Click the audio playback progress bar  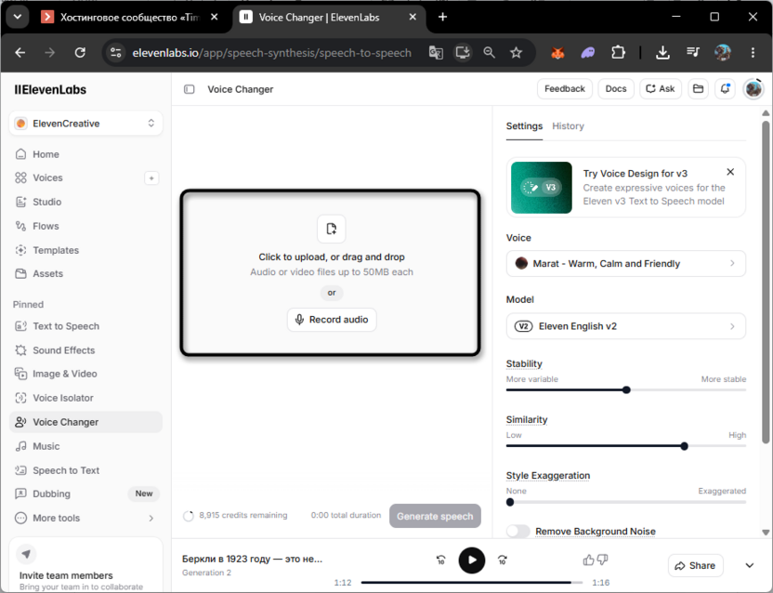[x=471, y=583]
